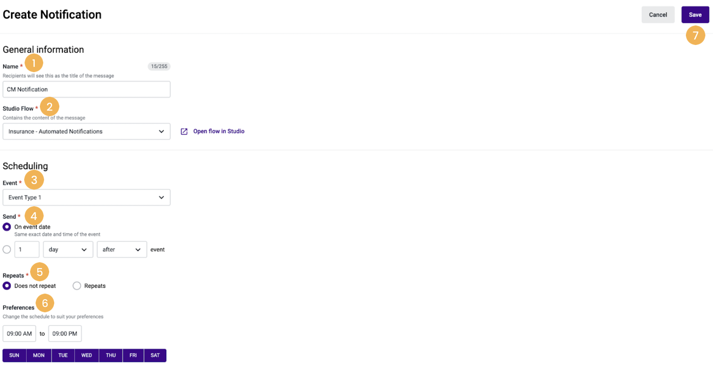Select the custom day offset radio button

coord(7,249)
